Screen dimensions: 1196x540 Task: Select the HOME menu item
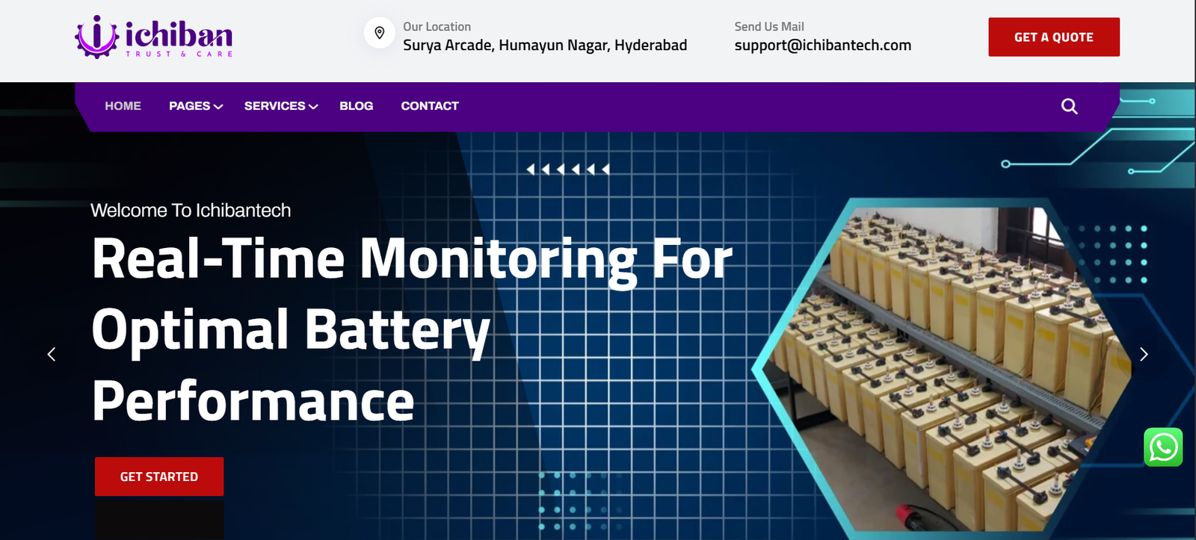coord(123,106)
